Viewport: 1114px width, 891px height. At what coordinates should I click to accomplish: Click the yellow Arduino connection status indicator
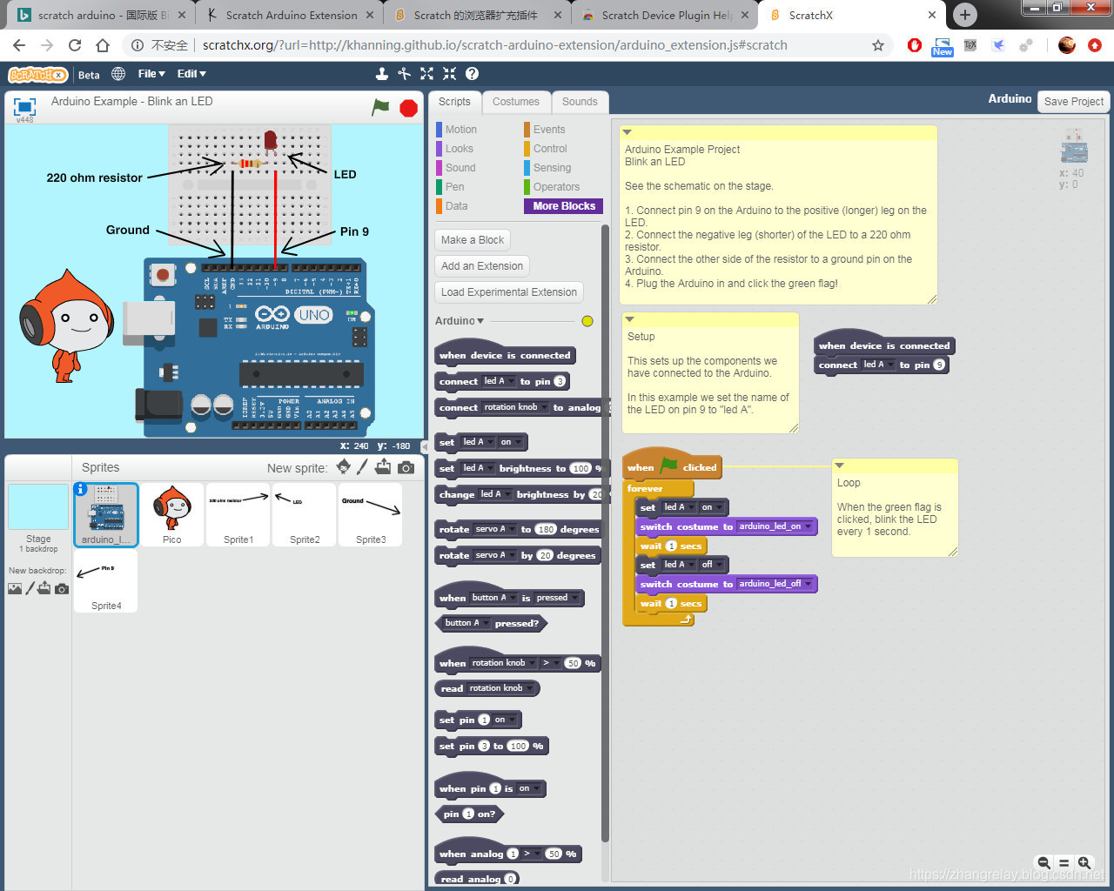tap(587, 321)
